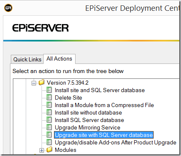The height and width of the screenshot is (156, 181).
Task: Click script icon beside Upgrade Mirroring Service
Action: coord(49,127)
